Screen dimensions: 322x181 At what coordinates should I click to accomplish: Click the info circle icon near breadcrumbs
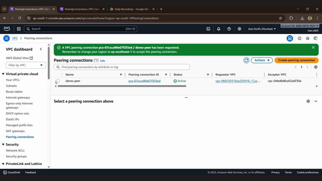pyautogui.click(x=299, y=38)
